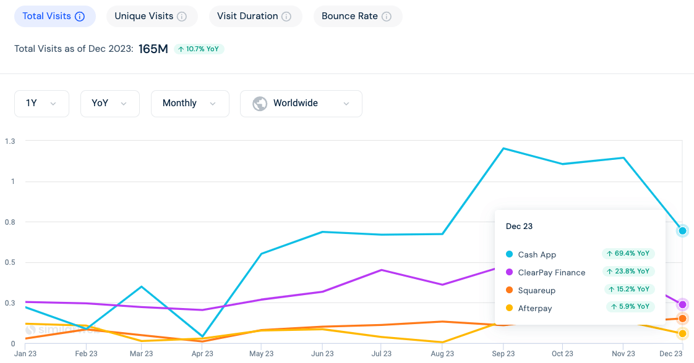Click the Cash App legend dot

[510, 254]
